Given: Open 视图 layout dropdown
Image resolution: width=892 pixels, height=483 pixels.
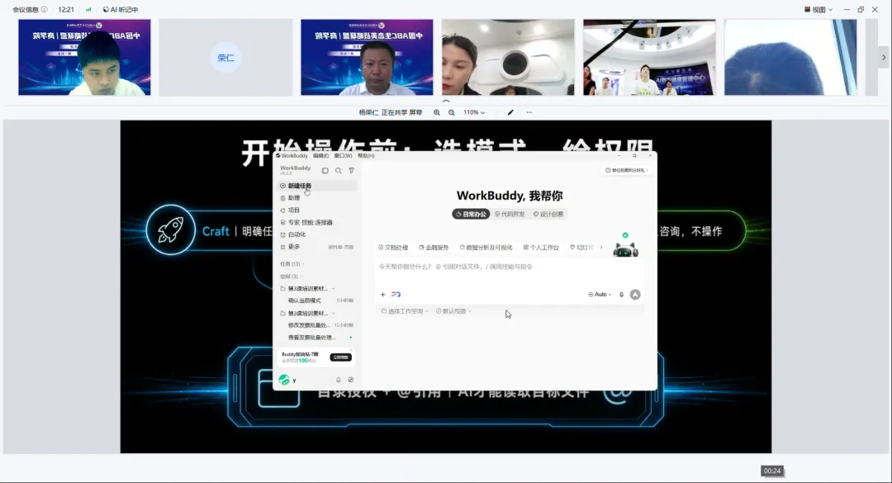Looking at the screenshot, I should tap(818, 10).
